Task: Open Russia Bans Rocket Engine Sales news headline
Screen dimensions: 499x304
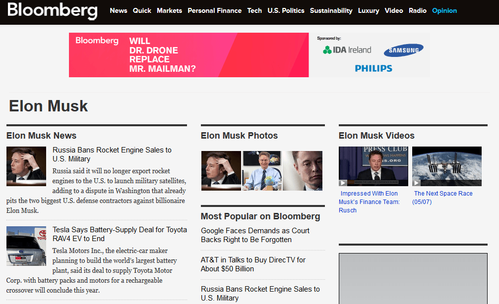Action: (x=112, y=154)
